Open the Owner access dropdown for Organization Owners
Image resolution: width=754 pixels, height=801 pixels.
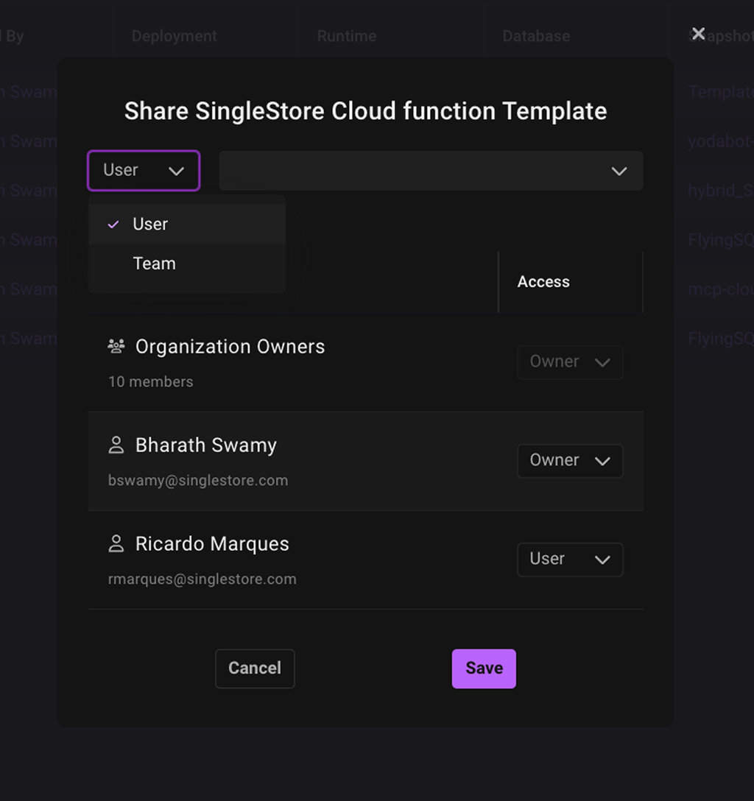coord(570,362)
